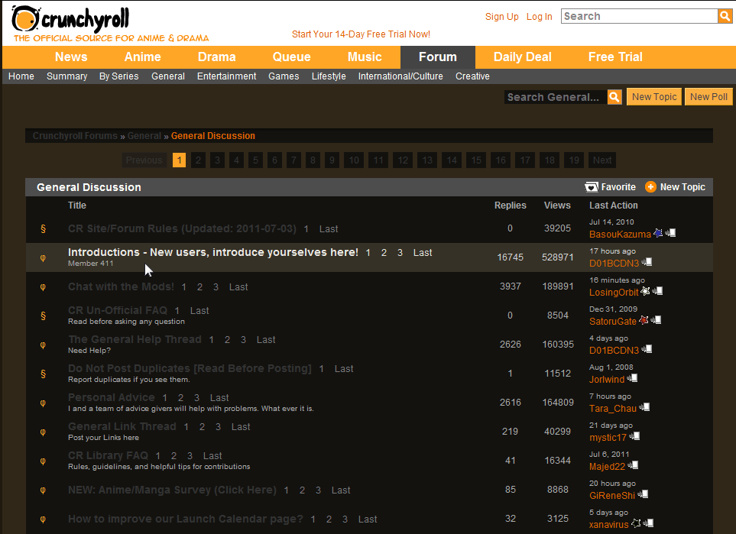The height and width of the screenshot is (534, 736).
Task: Click the sticky icon beside CR Site/Forum Rules
Action: pyautogui.click(x=44, y=228)
